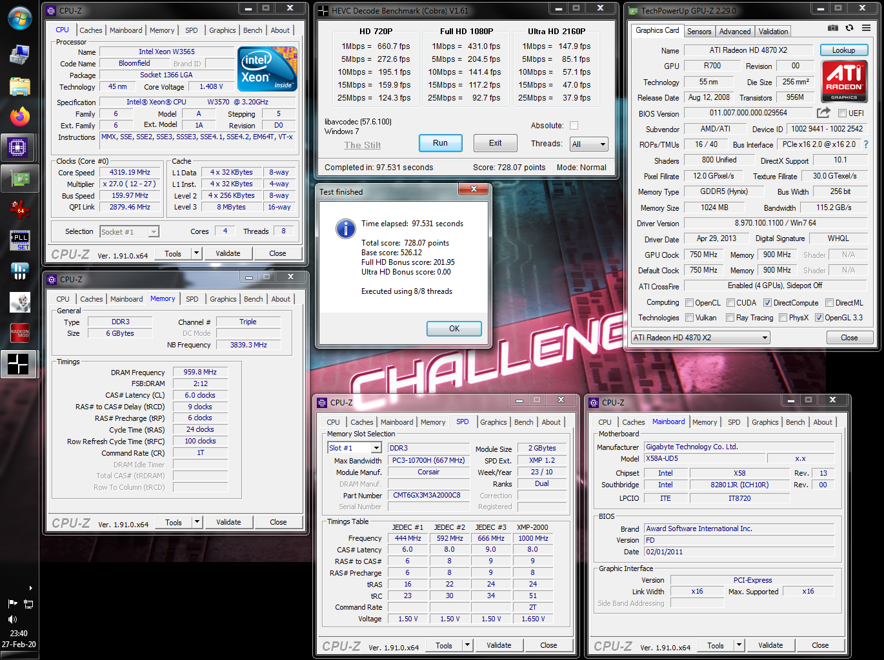Select the white robot taskbar icon
The image size is (884, 660).
[19, 302]
